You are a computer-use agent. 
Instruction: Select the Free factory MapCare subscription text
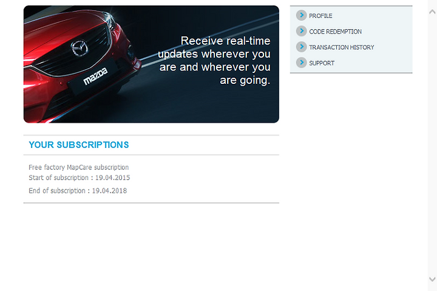[x=78, y=168]
